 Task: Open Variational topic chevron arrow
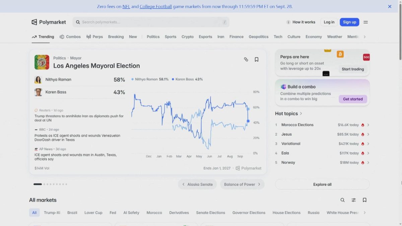tap(368, 144)
